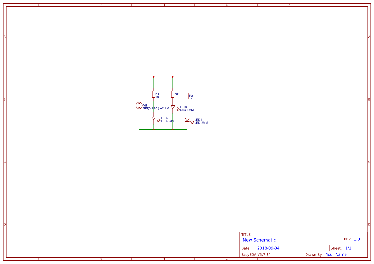The width and height of the screenshot is (374, 264).
Task: Click the 'R1' designator label
Action: coord(157,94)
